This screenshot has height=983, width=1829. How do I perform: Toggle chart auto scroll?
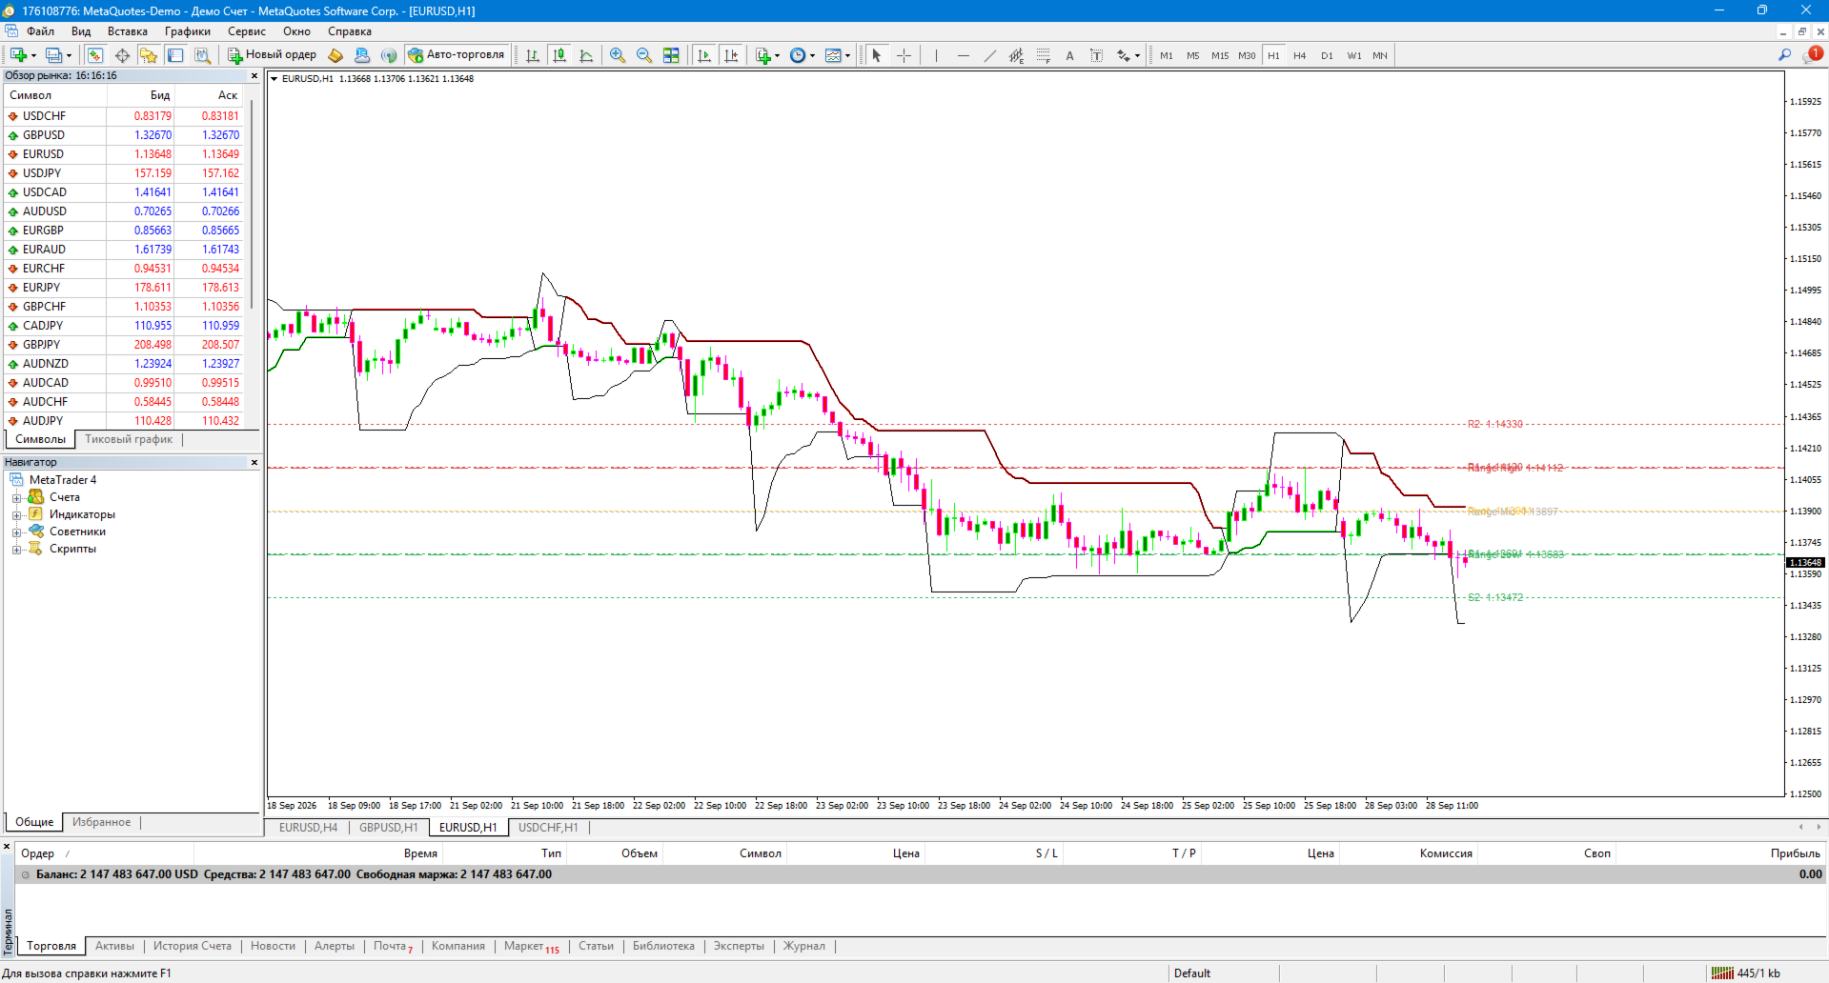click(x=704, y=55)
